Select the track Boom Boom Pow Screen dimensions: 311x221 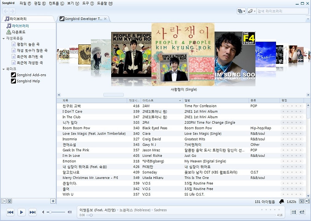coord(181,128)
